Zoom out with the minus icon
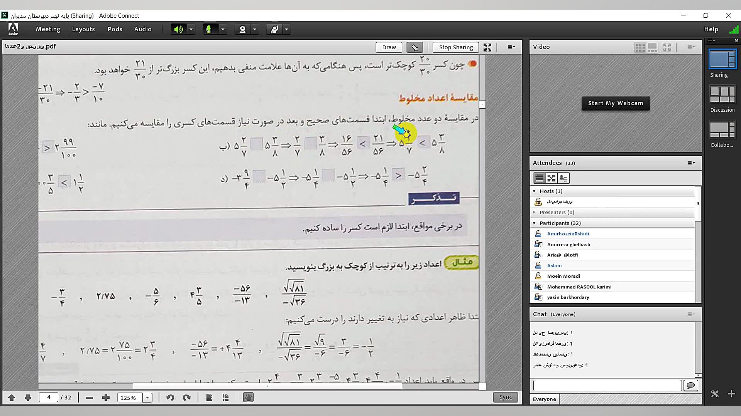This screenshot has height=416, width=741. coord(89,397)
